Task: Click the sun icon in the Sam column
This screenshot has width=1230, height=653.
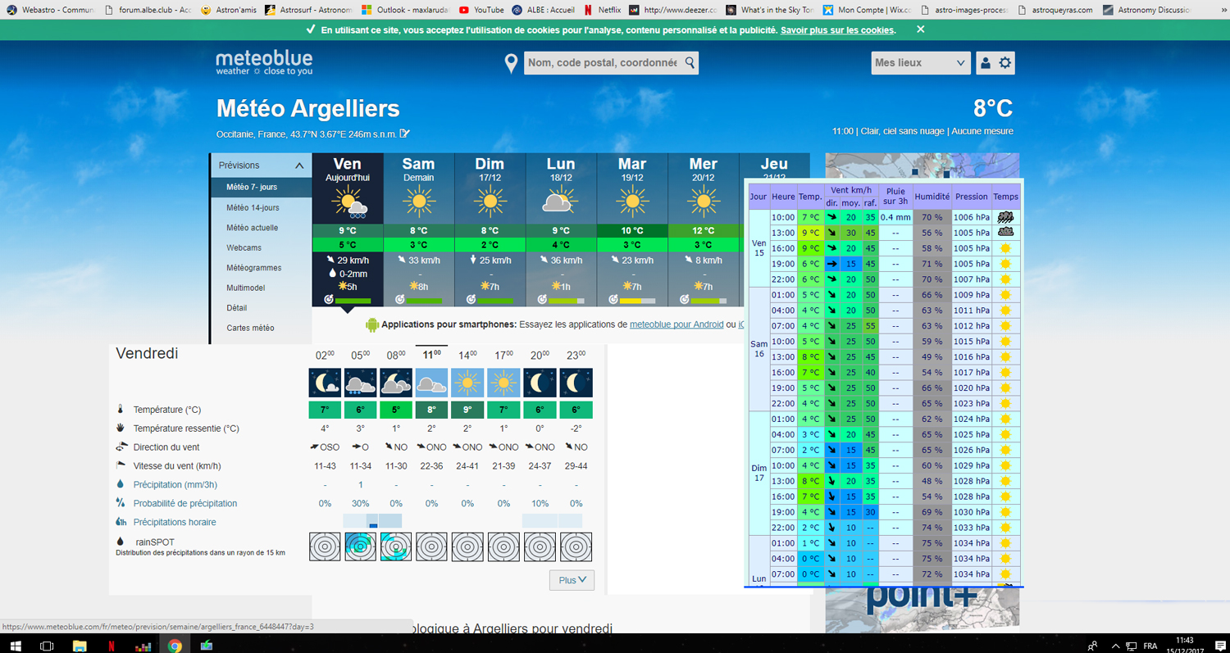Action: tap(419, 199)
